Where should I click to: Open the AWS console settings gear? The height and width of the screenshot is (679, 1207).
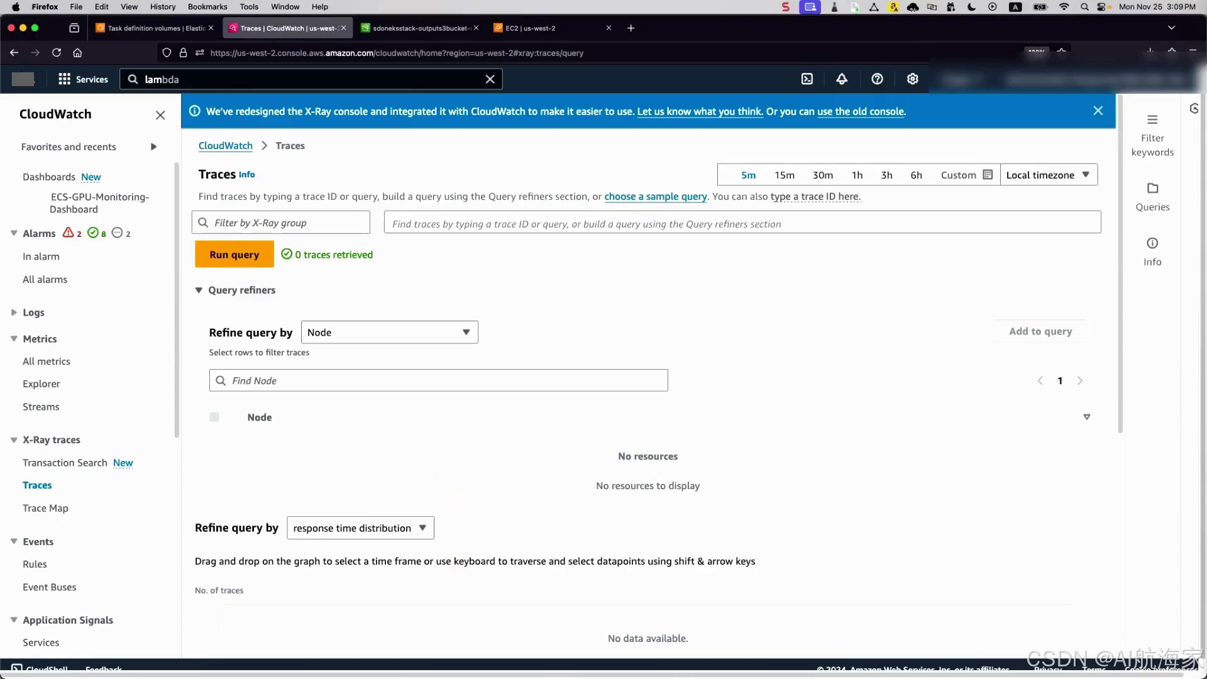[912, 79]
